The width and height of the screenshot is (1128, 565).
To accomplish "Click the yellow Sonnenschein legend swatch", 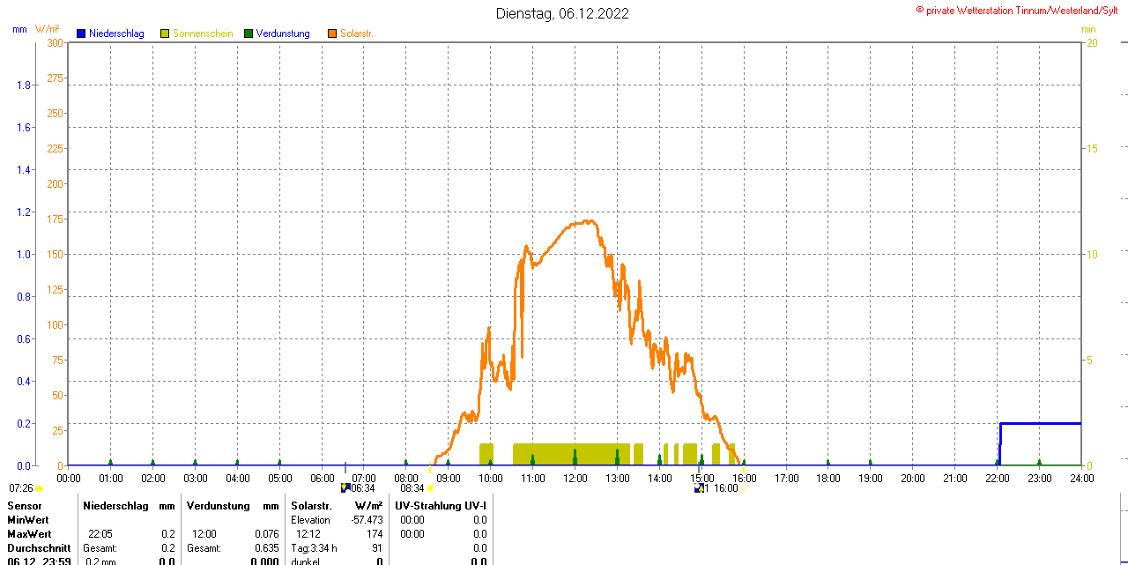I will pyautogui.click(x=165, y=33).
